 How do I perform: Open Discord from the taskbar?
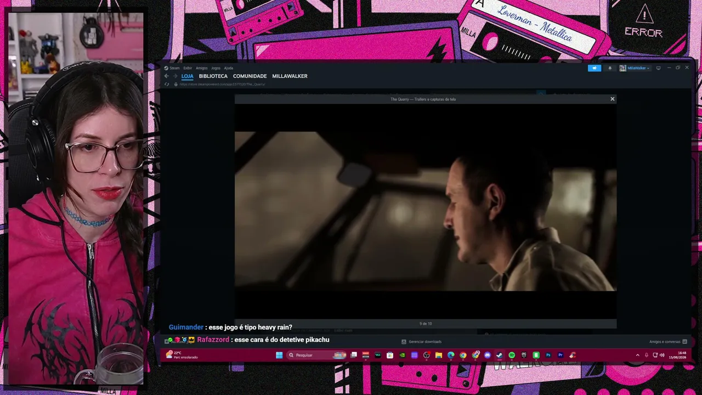click(x=487, y=355)
